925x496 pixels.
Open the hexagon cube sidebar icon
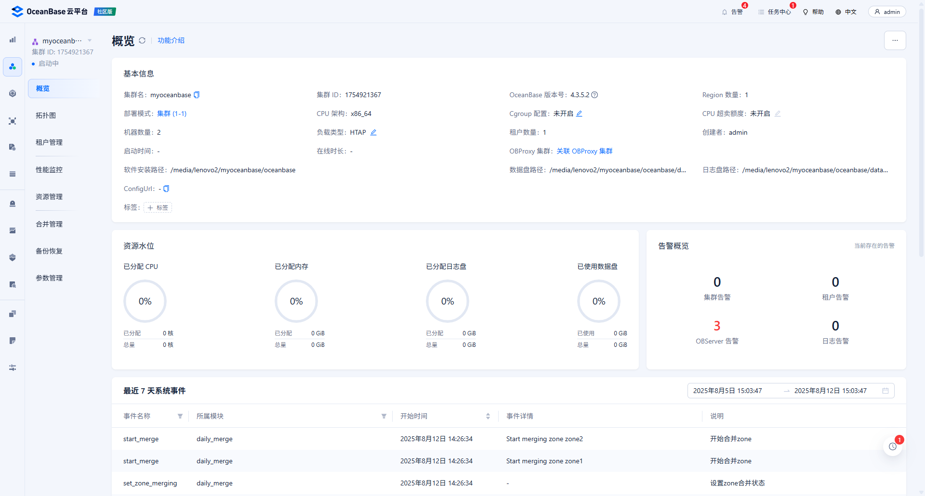pos(13,93)
